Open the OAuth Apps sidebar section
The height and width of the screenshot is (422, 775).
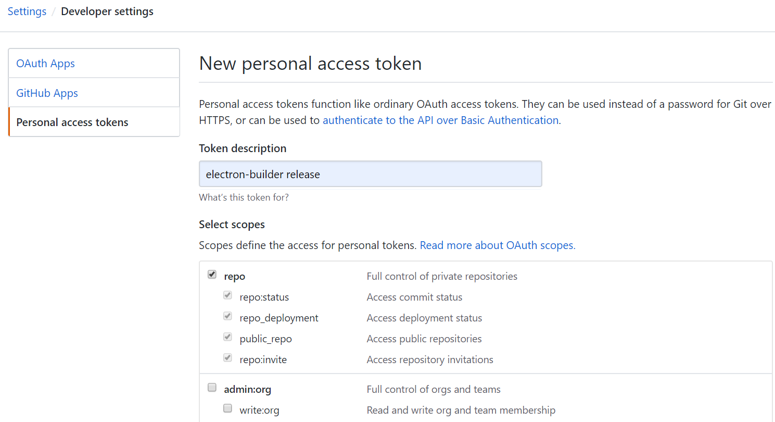(x=45, y=63)
